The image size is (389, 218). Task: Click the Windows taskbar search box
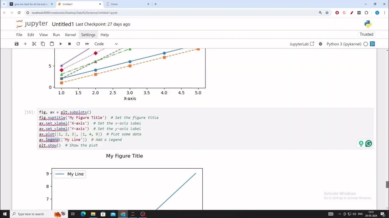[39, 214]
